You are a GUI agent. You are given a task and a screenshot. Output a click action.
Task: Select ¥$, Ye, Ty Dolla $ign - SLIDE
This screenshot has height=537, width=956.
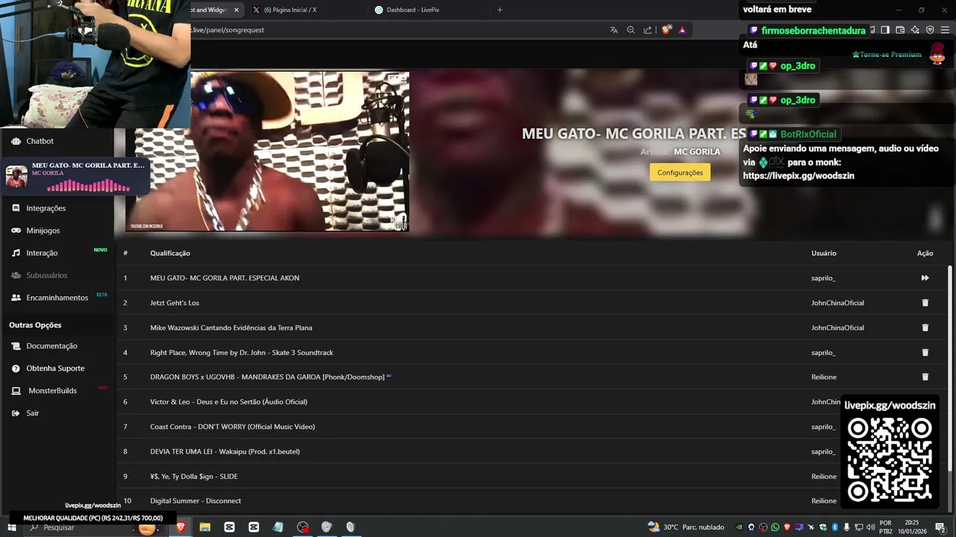point(193,476)
